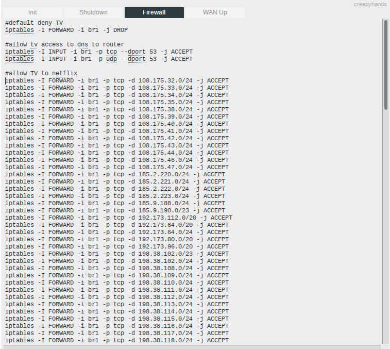Click the '#allow tv access to dns' comment

point(64,45)
